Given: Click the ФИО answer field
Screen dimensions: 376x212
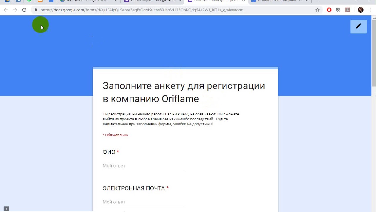Looking at the screenshot, I should (143, 166).
